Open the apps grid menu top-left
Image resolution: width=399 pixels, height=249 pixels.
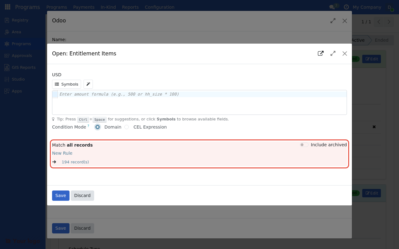7,7
